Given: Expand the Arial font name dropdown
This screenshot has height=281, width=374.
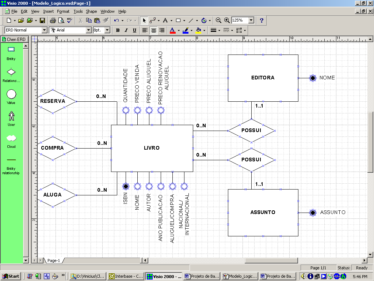Looking at the screenshot, I should pyautogui.click(x=89, y=30).
